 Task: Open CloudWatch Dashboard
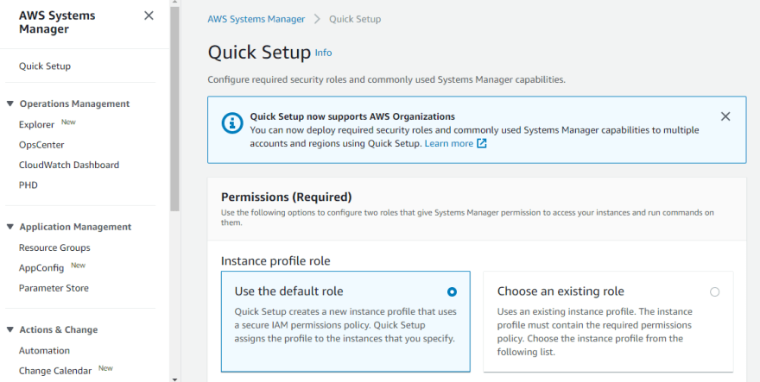pyautogui.click(x=69, y=165)
